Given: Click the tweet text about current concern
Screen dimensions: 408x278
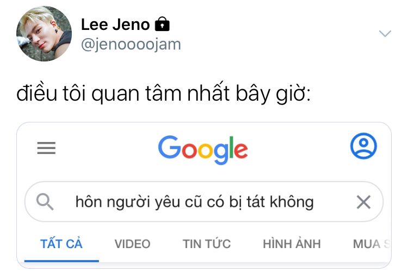Looking at the screenshot, I should click(x=163, y=94).
